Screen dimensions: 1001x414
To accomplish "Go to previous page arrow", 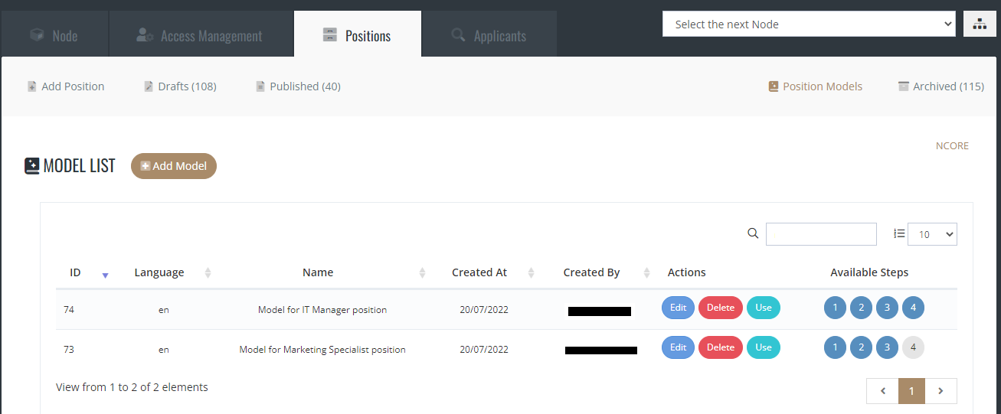I will tap(882, 391).
